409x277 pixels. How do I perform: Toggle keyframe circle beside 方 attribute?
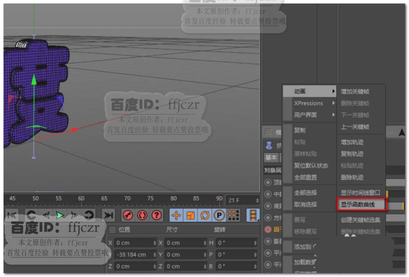point(268,218)
